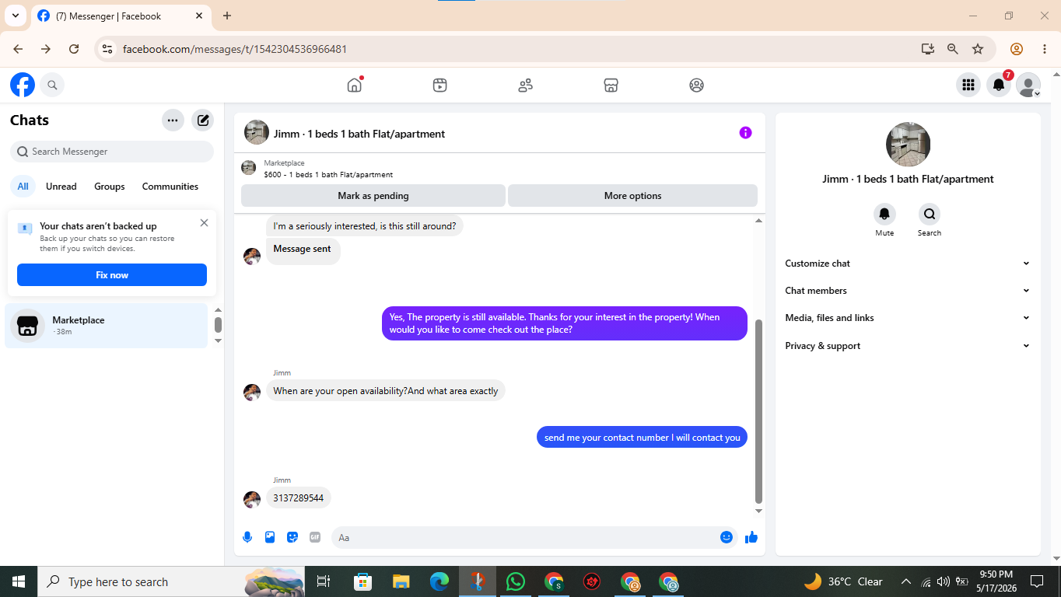Click the conversation scrollbar

pyautogui.click(x=759, y=412)
